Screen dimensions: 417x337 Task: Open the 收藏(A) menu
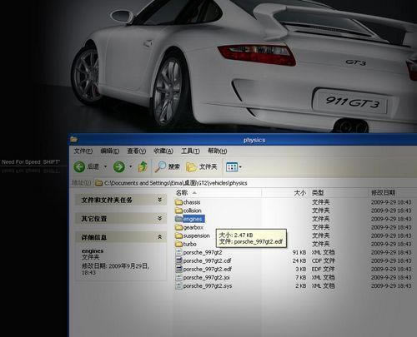coord(163,151)
